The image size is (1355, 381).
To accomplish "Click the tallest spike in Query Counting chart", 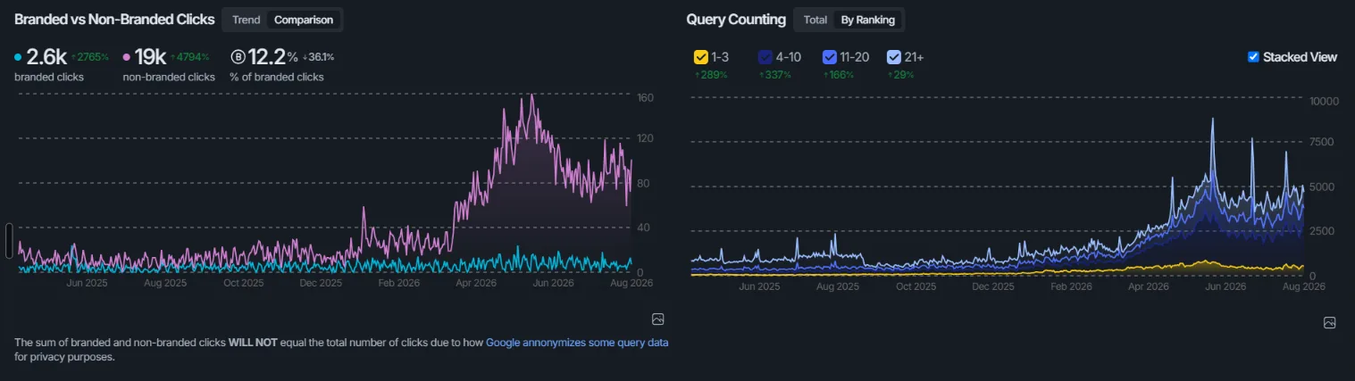I will coord(1212,120).
